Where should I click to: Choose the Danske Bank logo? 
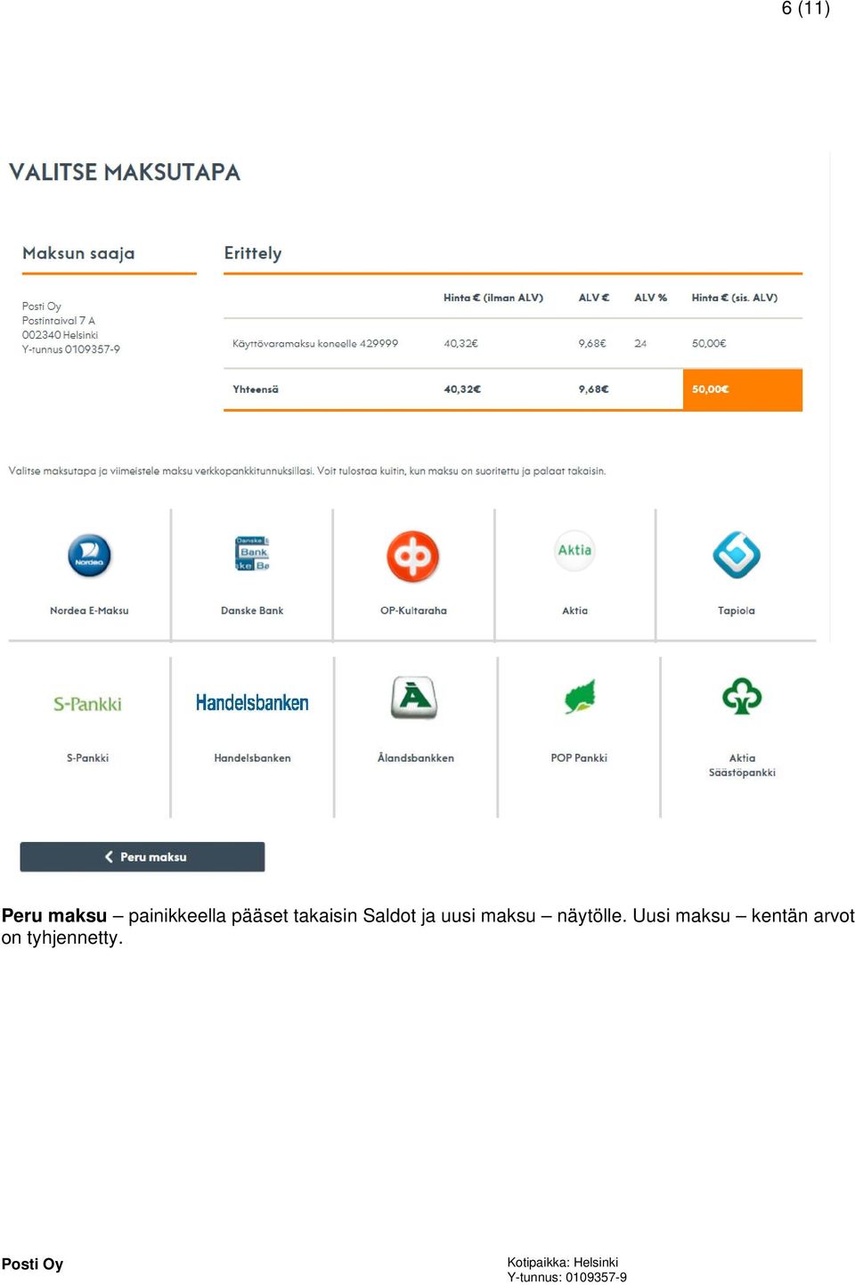click(252, 553)
